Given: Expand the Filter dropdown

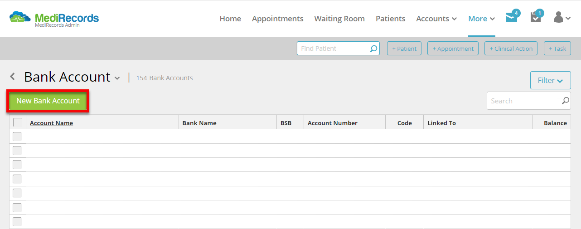Looking at the screenshot, I should [x=550, y=80].
